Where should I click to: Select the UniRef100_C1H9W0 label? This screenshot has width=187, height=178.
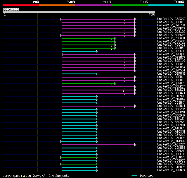click(x=171, y=96)
